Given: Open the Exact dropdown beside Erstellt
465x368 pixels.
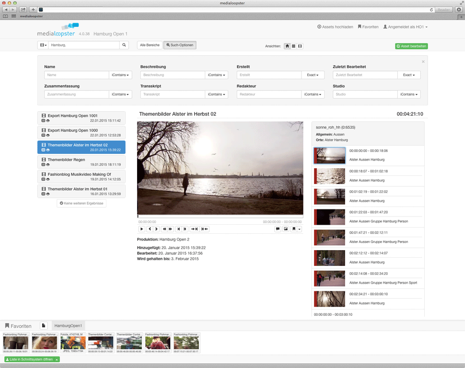Looking at the screenshot, I should click(x=314, y=75).
